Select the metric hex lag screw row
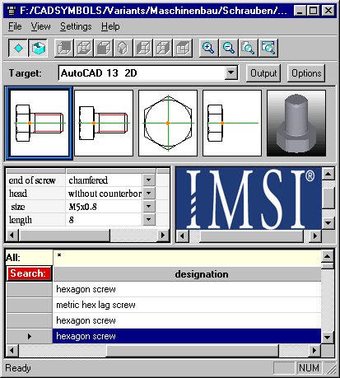Screen dimensions: 340x378 [x=187, y=305]
